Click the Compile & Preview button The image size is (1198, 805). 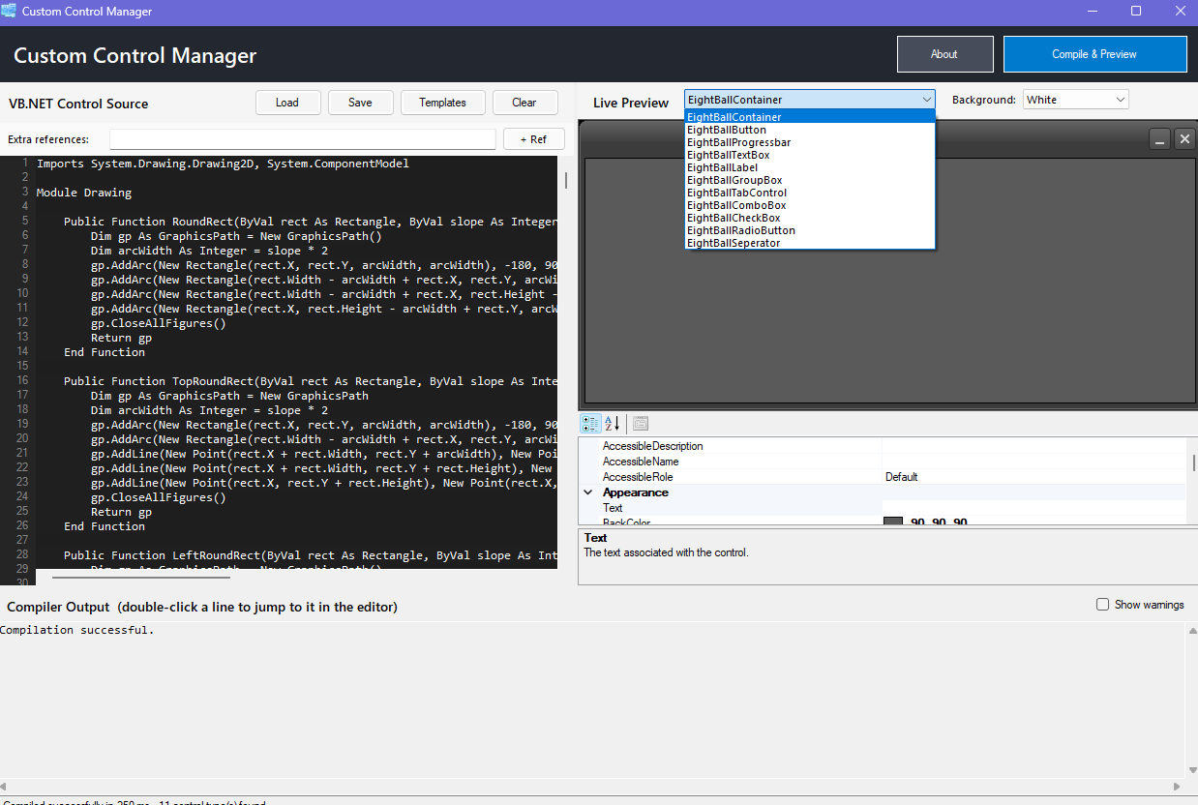(x=1094, y=54)
